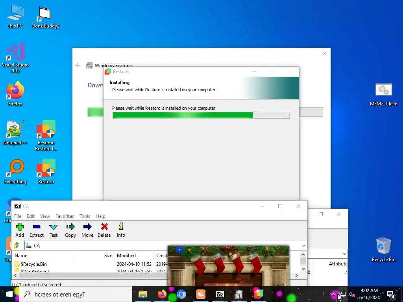Click the Extract icon in 7-Zip
Viewport: 403px width, 302px height.
37,227
